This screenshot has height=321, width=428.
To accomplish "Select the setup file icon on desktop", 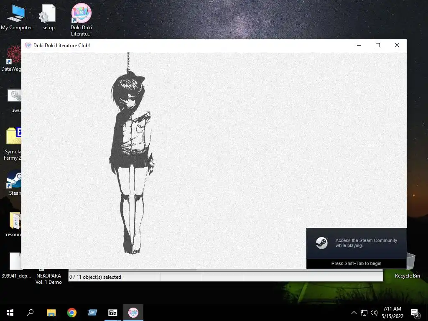I will pos(48,18).
